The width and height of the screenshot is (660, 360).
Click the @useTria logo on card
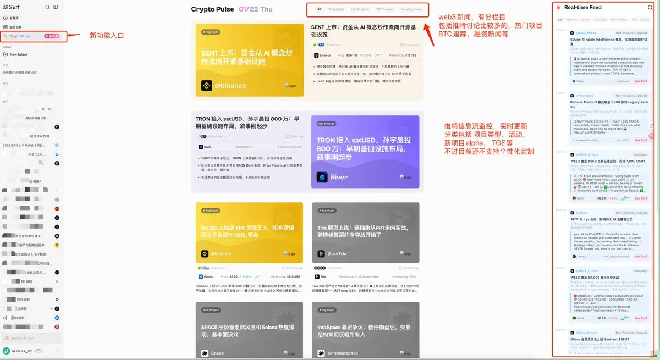coord(321,253)
